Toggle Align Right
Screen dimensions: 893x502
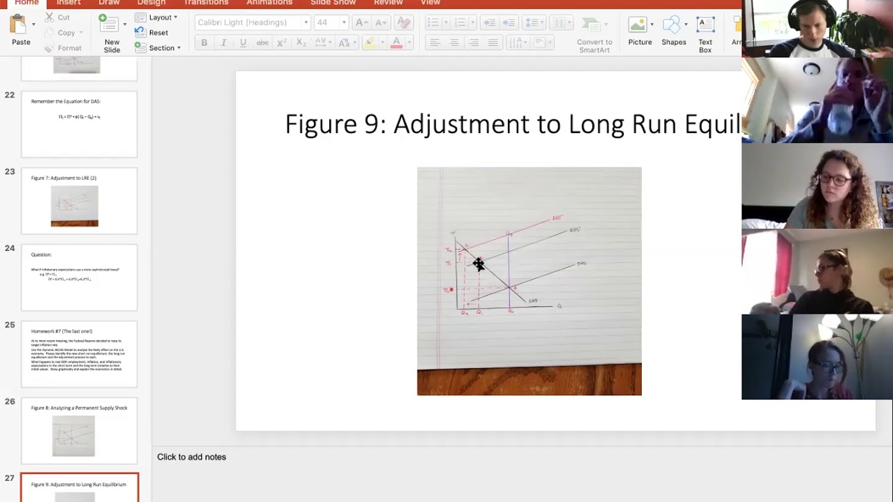pos(474,43)
